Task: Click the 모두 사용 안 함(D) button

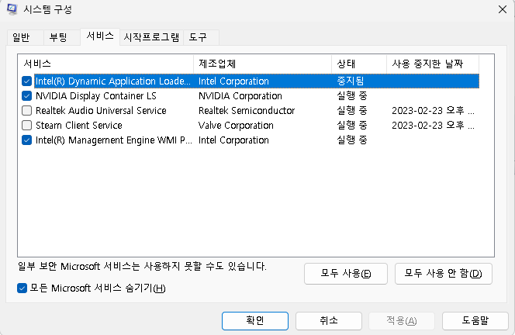Action: point(444,274)
